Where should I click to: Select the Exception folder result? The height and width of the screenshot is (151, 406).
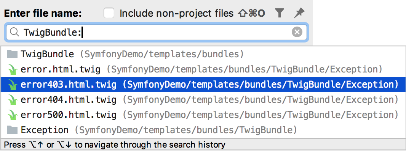(x=203, y=130)
